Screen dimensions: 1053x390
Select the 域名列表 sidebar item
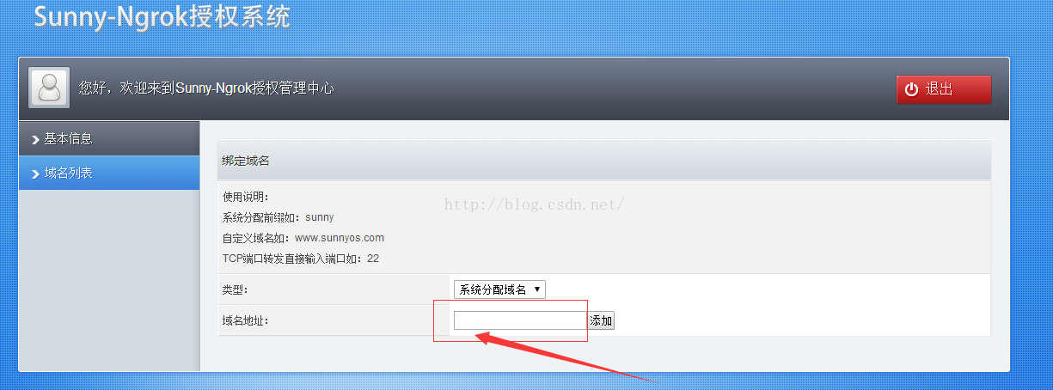(109, 173)
